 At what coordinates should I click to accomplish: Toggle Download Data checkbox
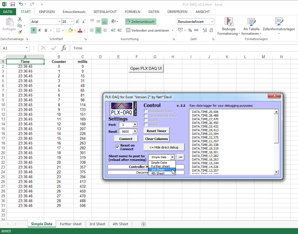146,111
